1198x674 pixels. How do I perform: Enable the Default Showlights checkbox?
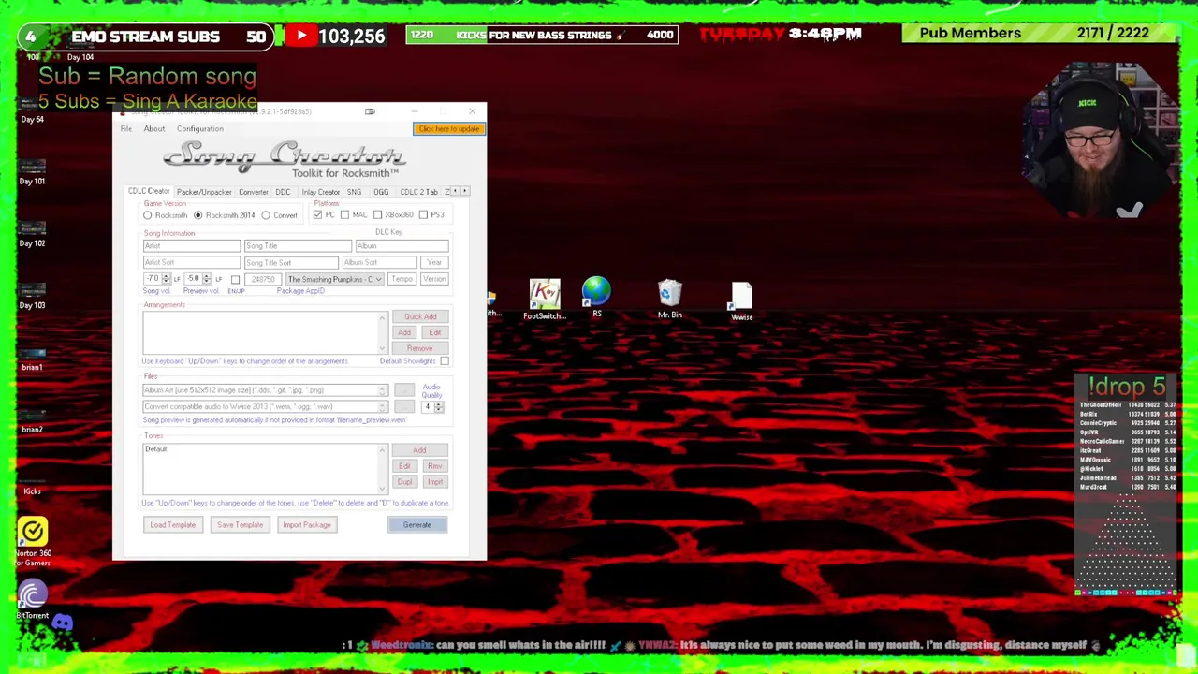tap(445, 361)
